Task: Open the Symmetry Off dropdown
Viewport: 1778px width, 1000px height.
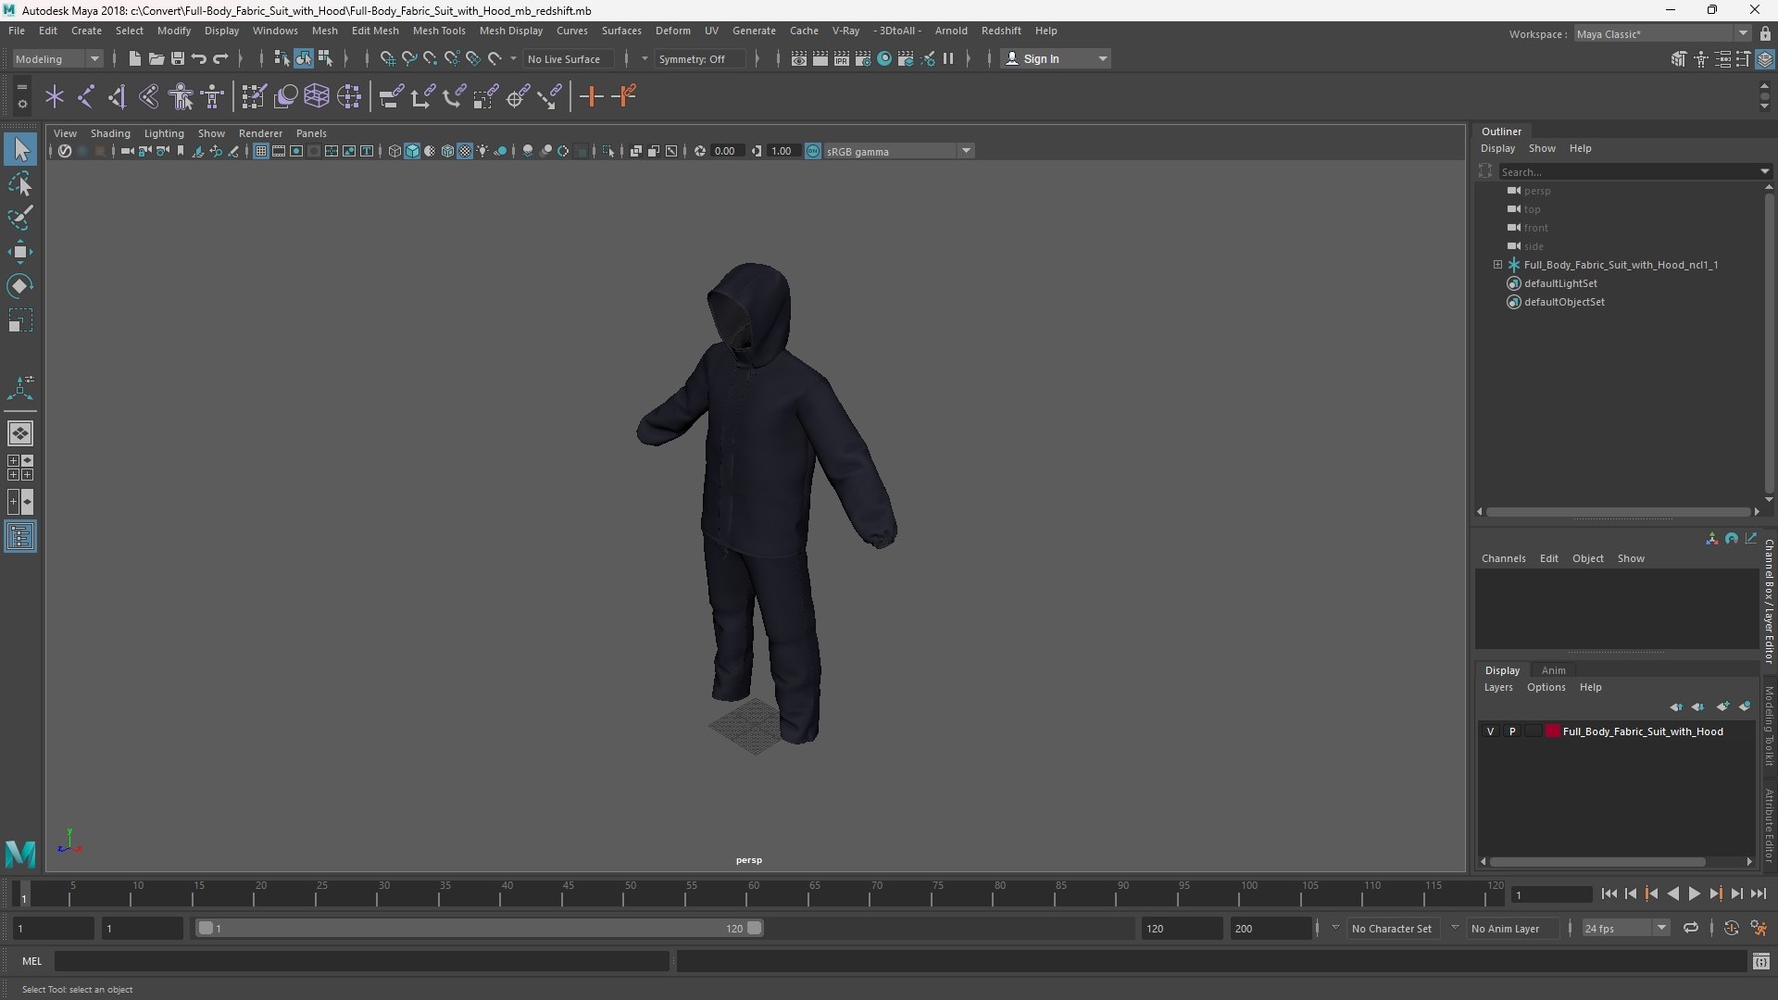Action: click(x=701, y=58)
